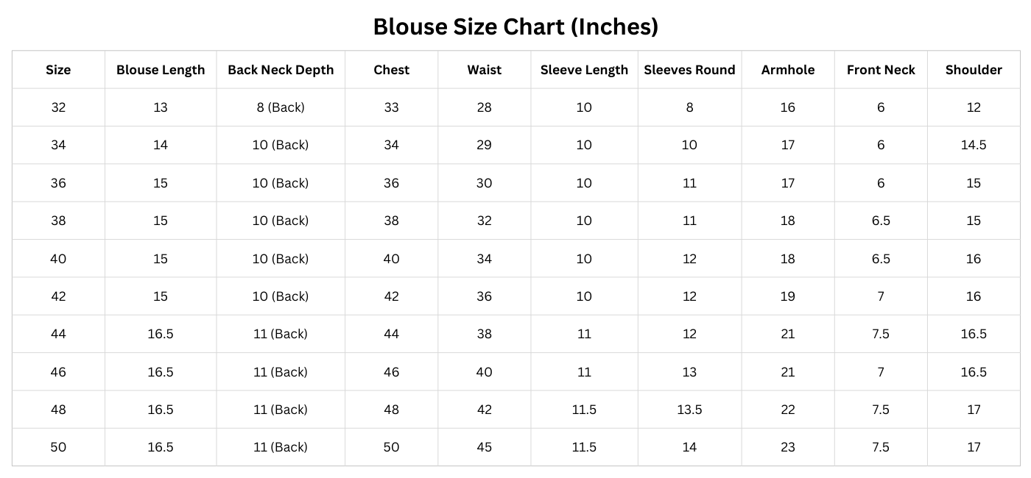Click the 8 (Back) neck depth cell

click(x=281, y=107)
